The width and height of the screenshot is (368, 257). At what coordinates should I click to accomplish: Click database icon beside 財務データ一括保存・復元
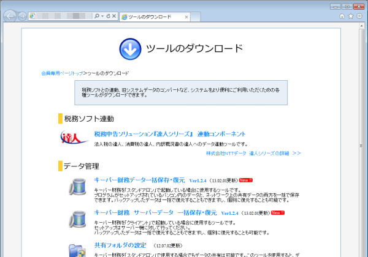coord(78,187)
